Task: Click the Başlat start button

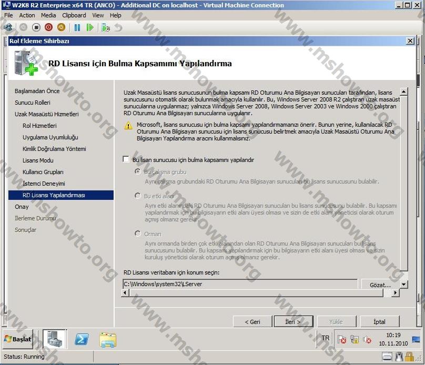Action: pos(18,339)
